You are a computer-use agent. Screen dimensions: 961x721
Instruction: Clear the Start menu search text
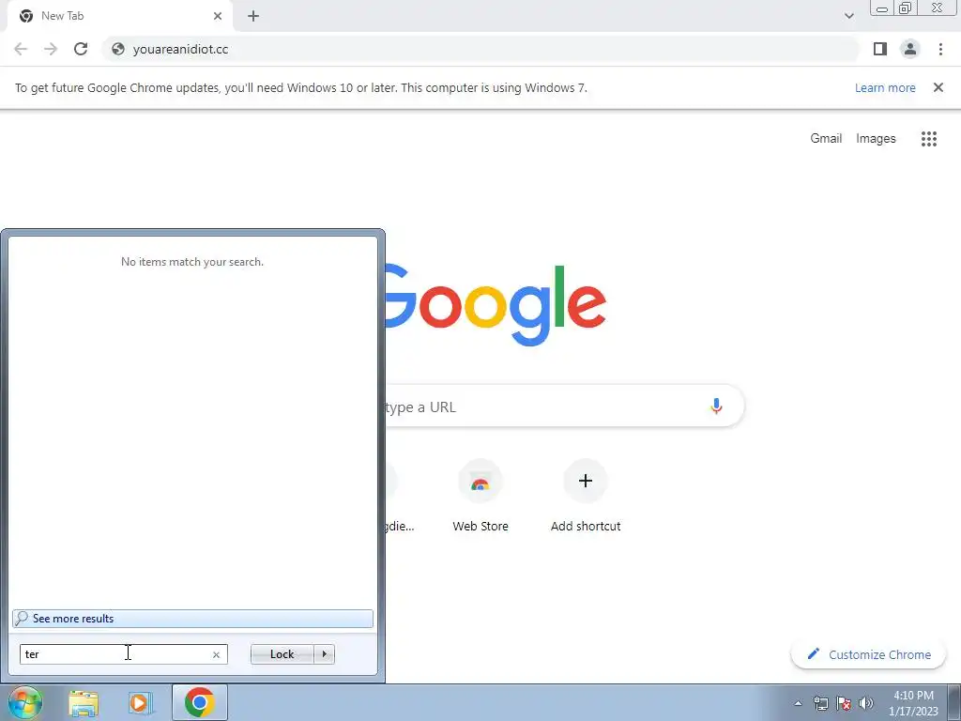(x=216, y=654)
